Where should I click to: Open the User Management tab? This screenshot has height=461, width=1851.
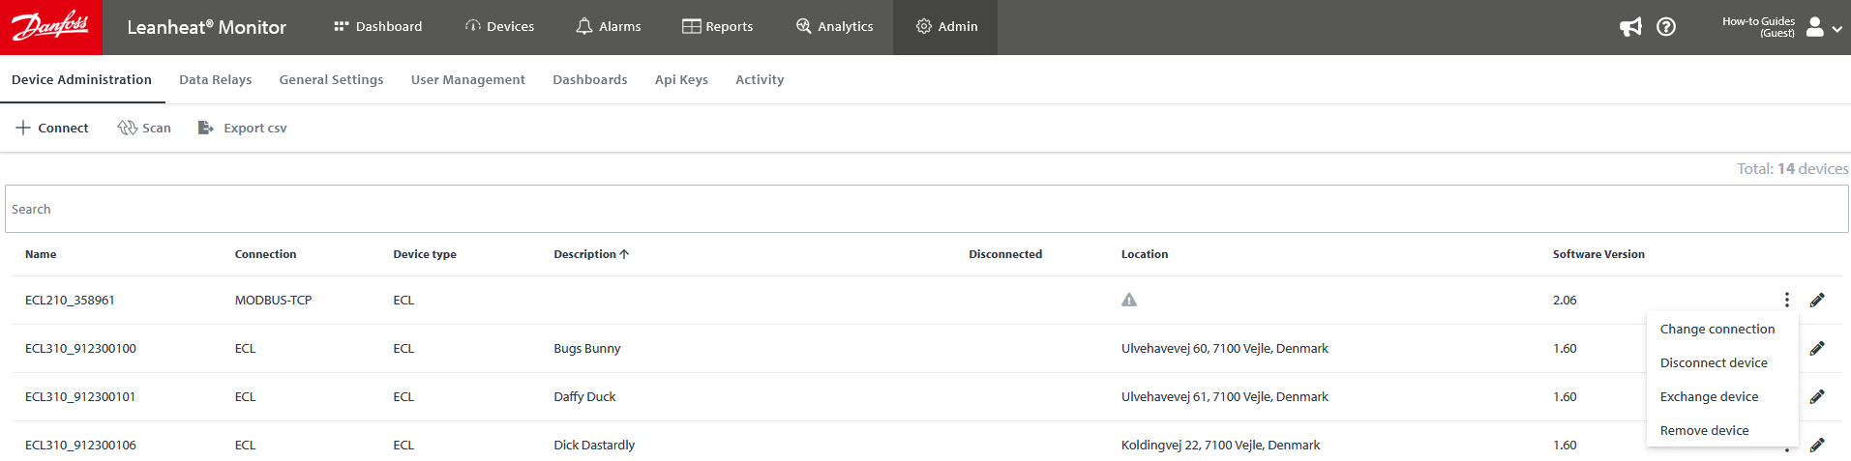click(467, 80)
